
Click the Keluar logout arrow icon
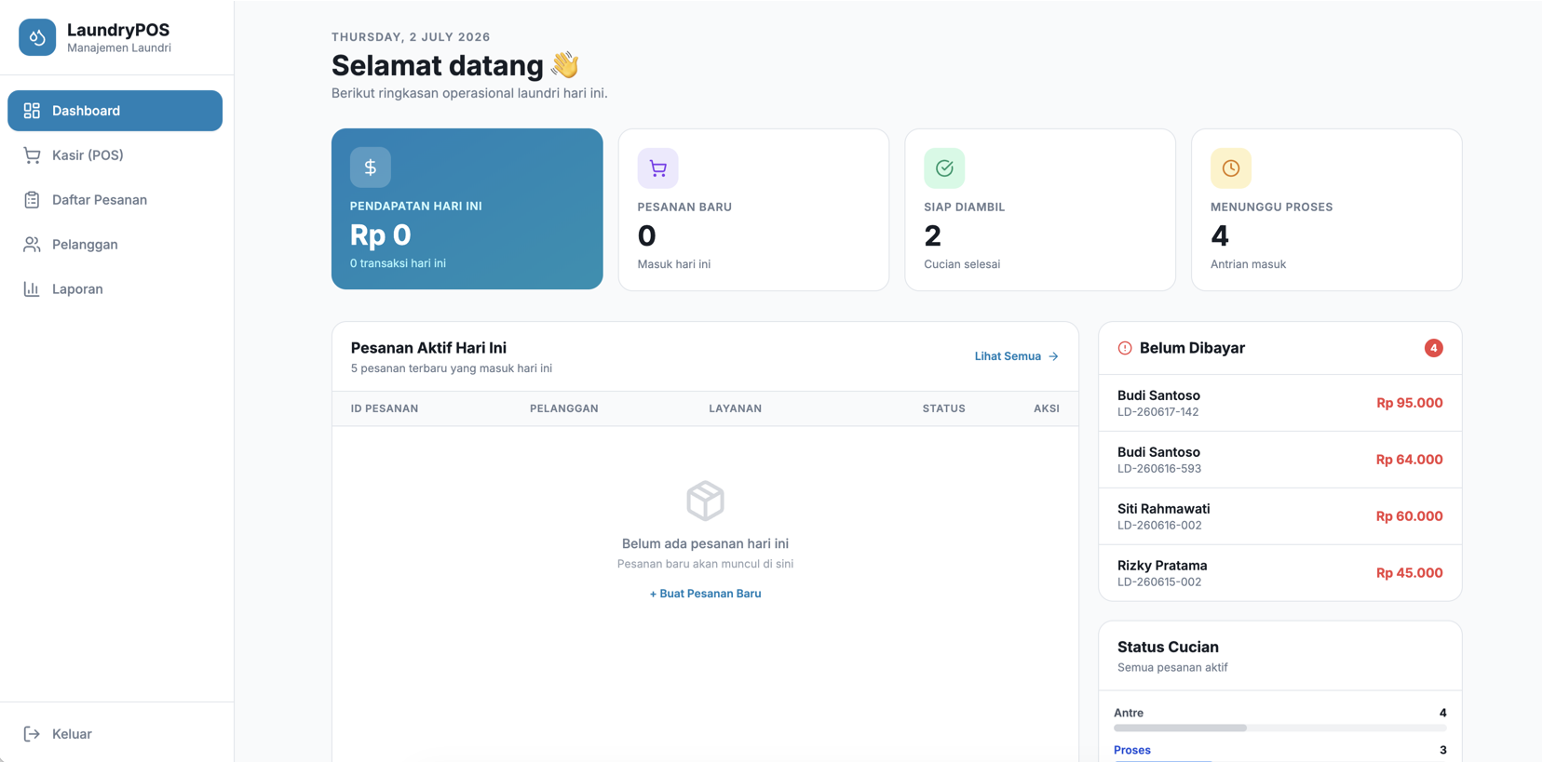pos(32,734)
